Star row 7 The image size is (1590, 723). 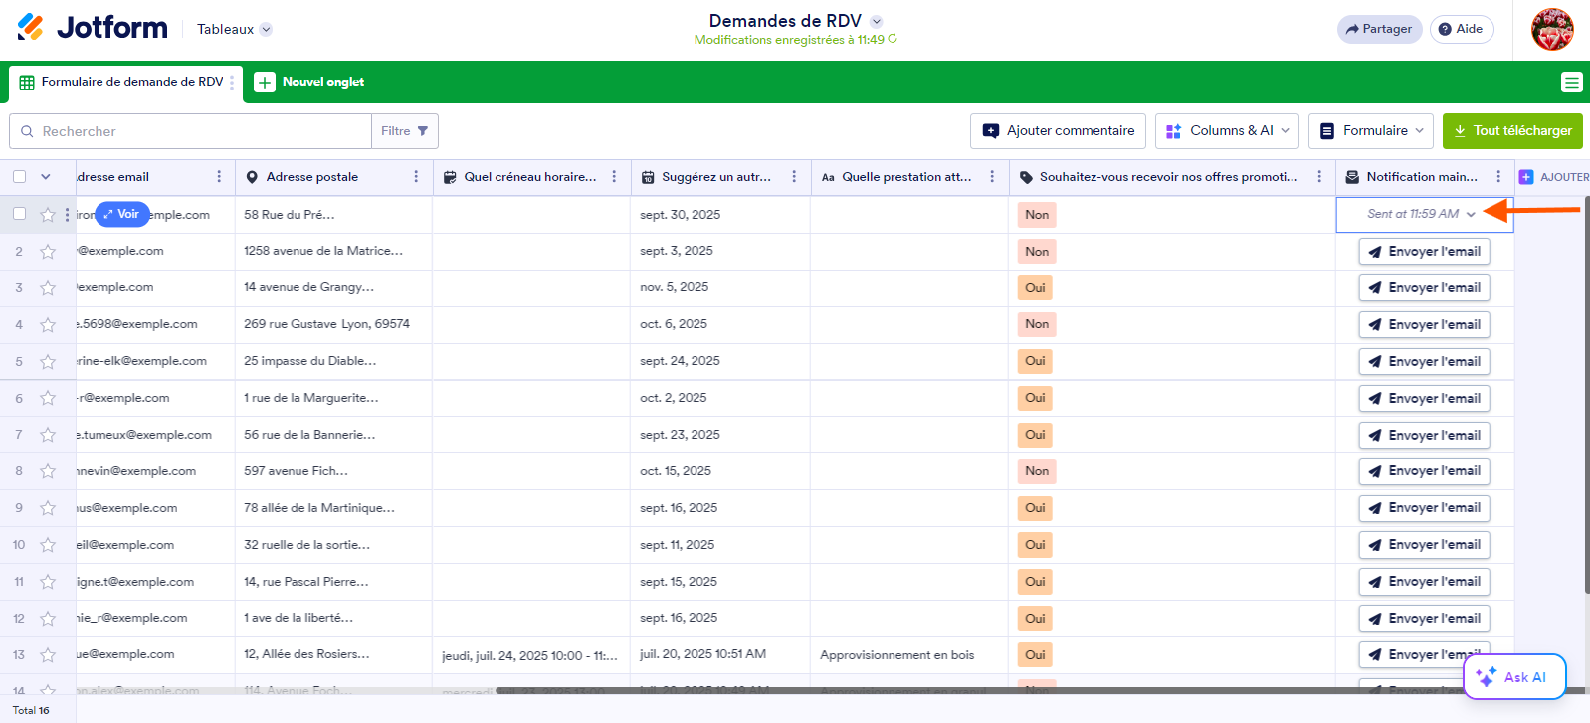48,436
